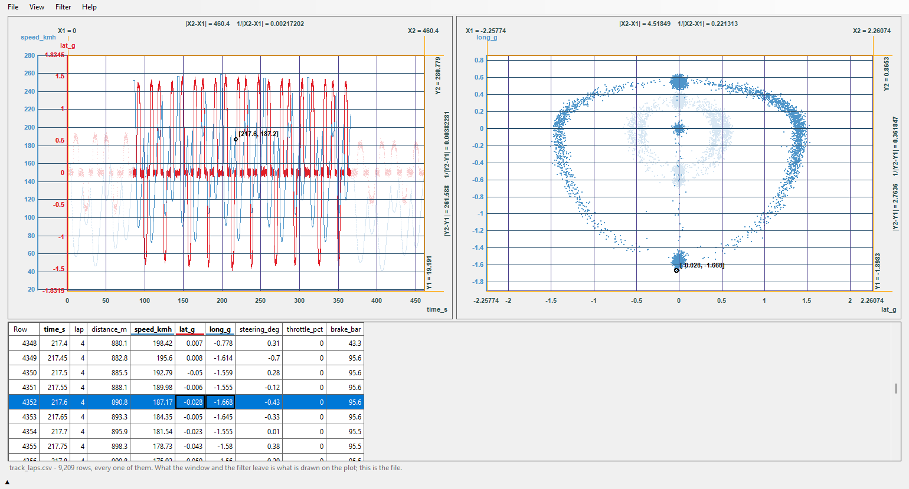Click the distance cell showing 882.8
This screenshot has height=489, width=909.
coord(109,358)
